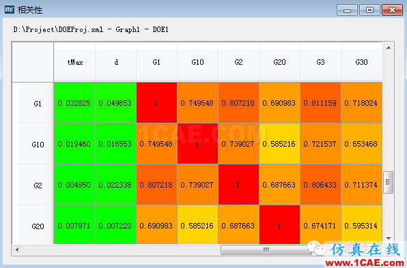Viewport: 407px width, 268px height.
Task: Minimize the correlation window
Action: click(x=348, y=10)
